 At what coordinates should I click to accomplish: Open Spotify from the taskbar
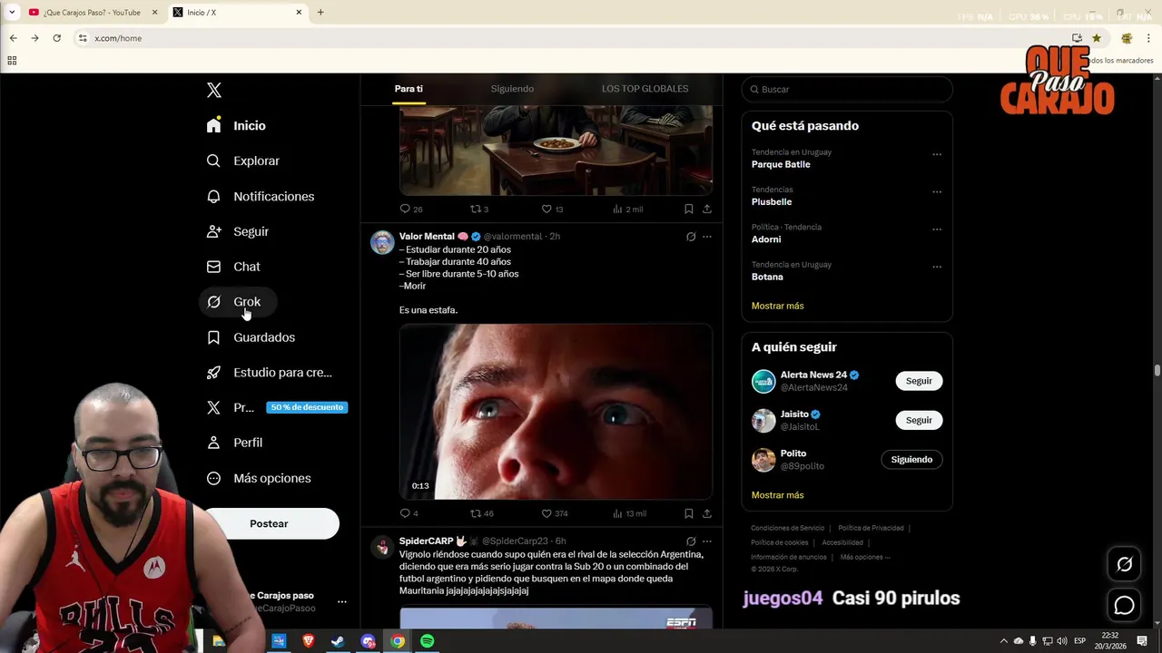pos(428,641)
